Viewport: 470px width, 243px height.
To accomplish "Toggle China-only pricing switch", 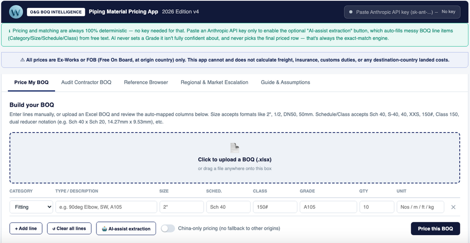I will [168, 228].
